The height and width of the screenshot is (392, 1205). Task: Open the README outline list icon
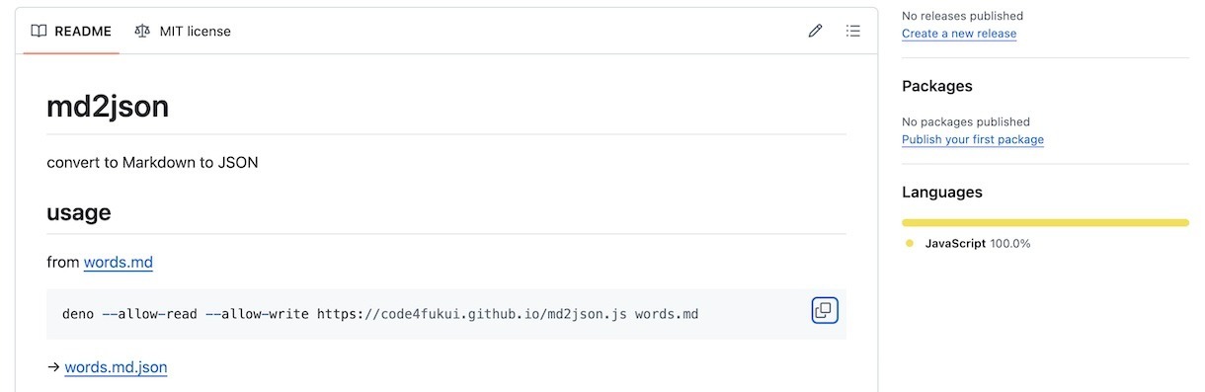(x=853, y=31)
